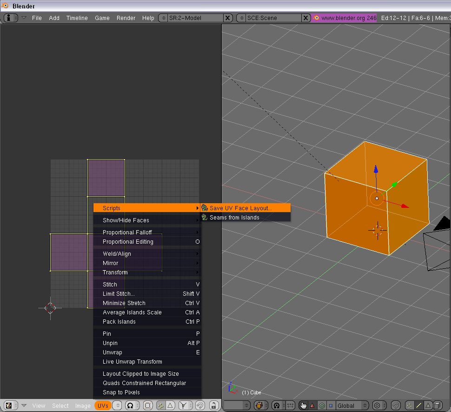Open the 3D view draw type selector
The image size is (451, 412).
pos(261,405)
